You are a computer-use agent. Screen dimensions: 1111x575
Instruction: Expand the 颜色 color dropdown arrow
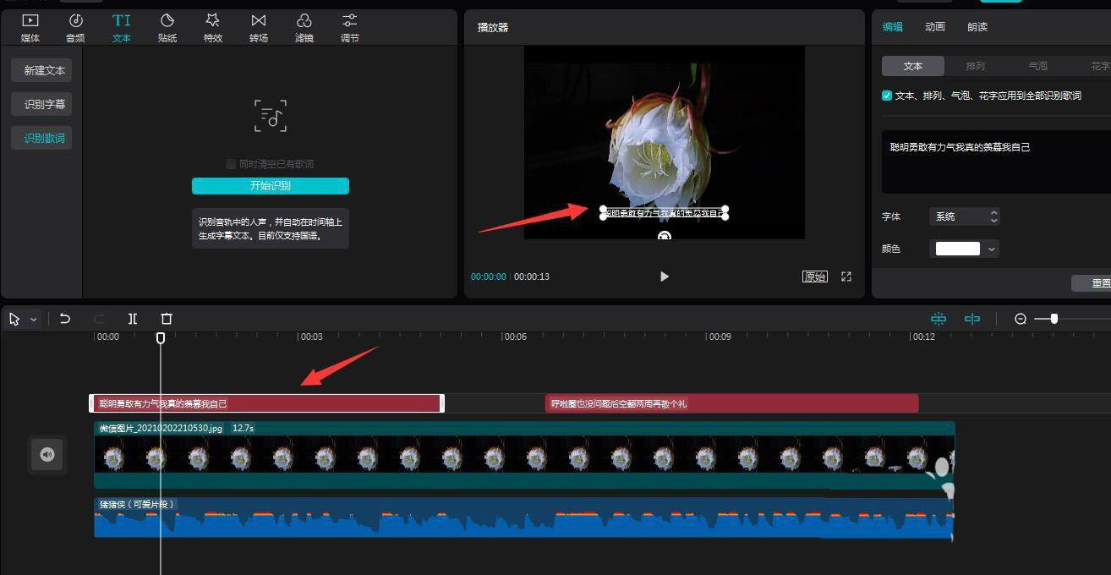992,249
